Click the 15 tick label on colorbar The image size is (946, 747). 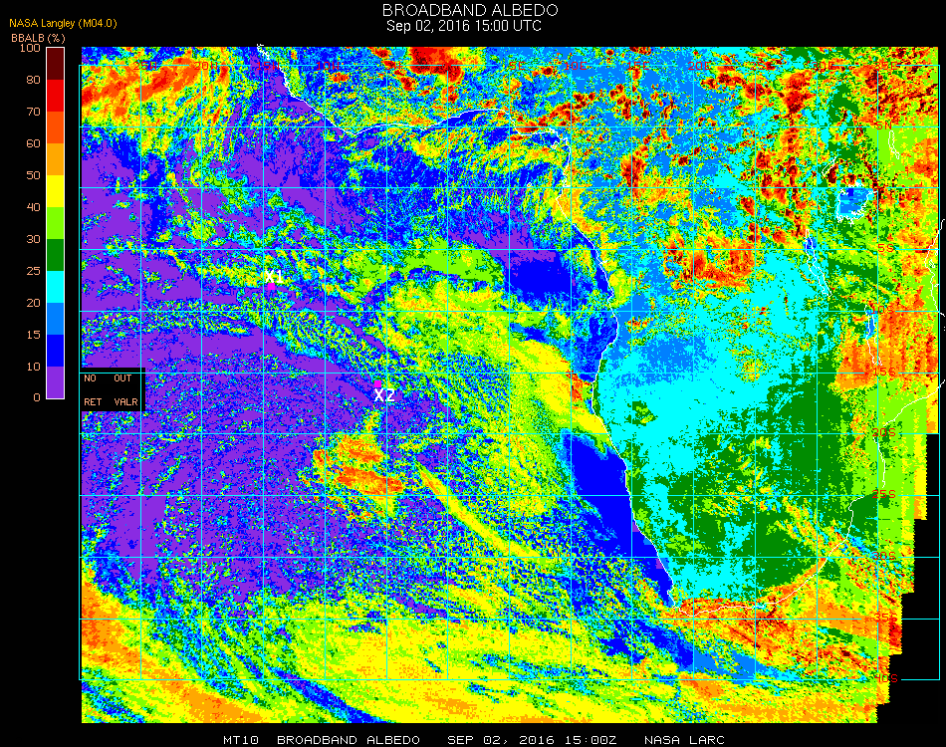pyautogui.click(x=33, y=335)
